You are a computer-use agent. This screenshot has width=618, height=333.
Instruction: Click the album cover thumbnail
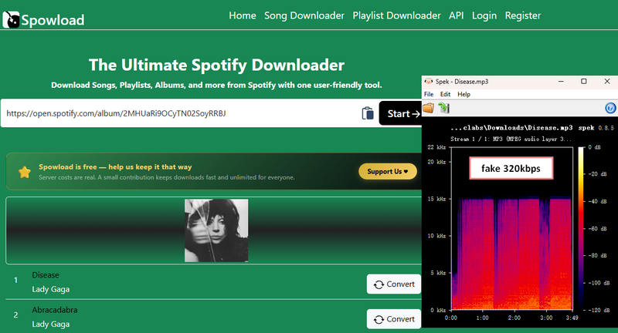pos(216,230)
